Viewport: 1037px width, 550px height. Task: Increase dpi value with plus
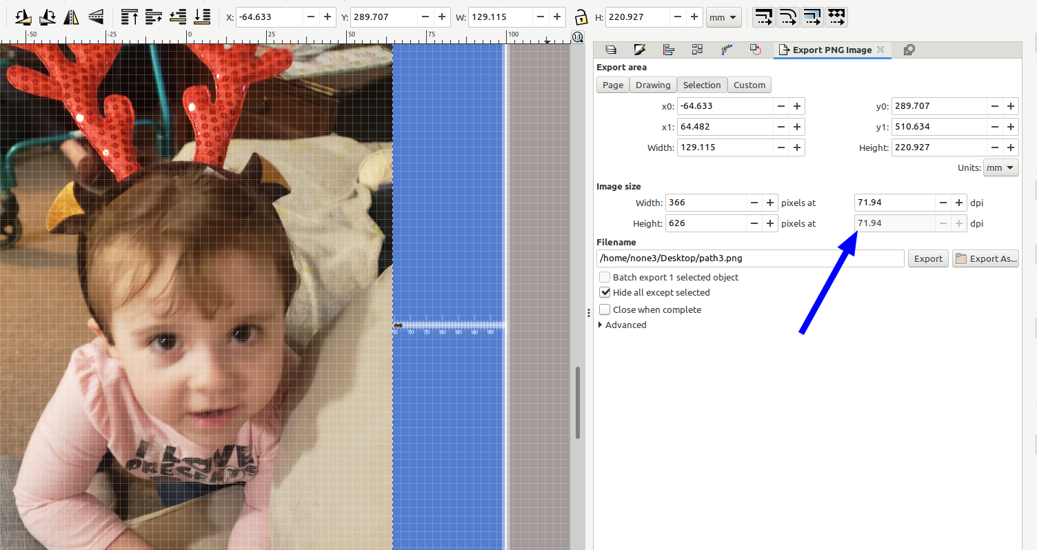pyautogui.click(x=959, y=203)
